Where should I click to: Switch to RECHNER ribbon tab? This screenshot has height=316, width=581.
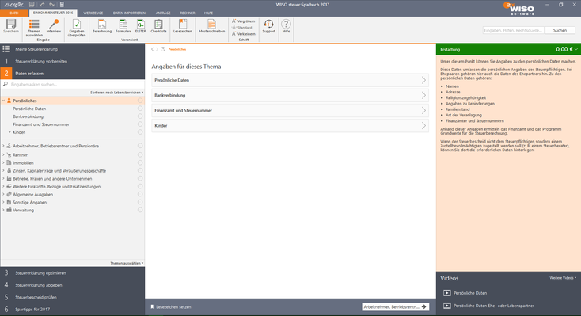pos(188,13)
